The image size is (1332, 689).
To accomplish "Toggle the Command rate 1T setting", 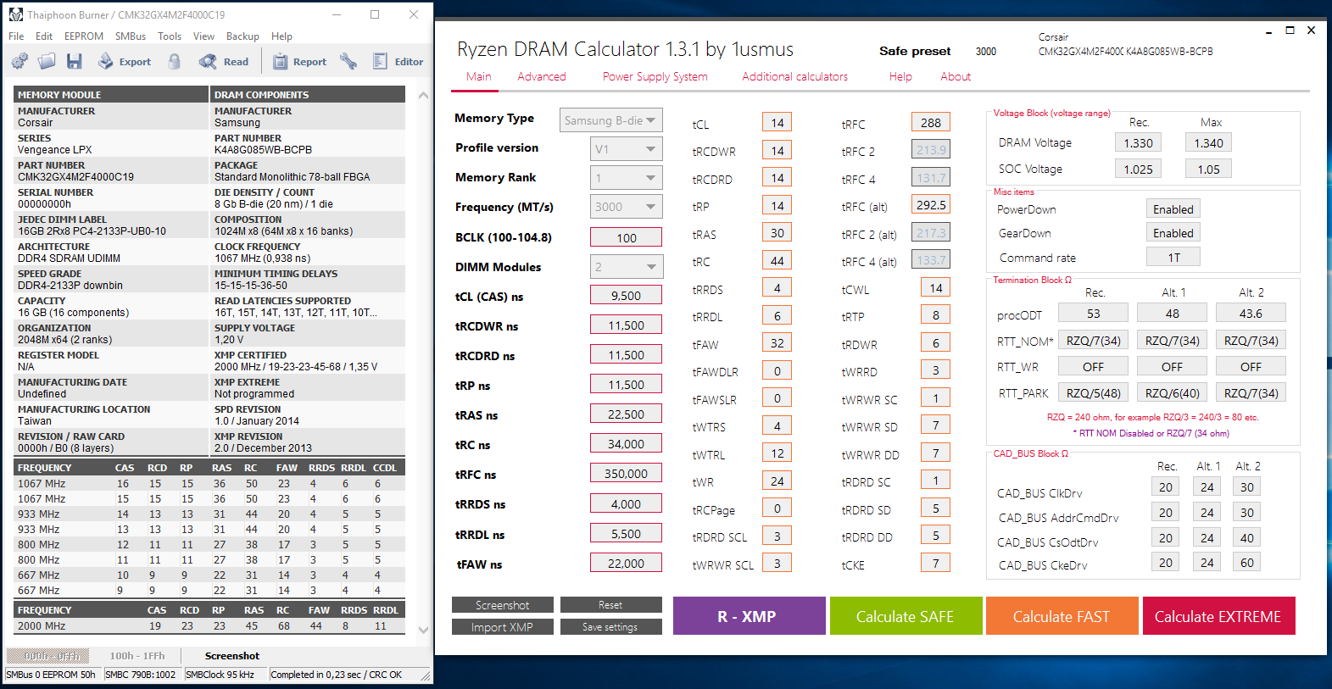I will click(x=1173, y=257).
